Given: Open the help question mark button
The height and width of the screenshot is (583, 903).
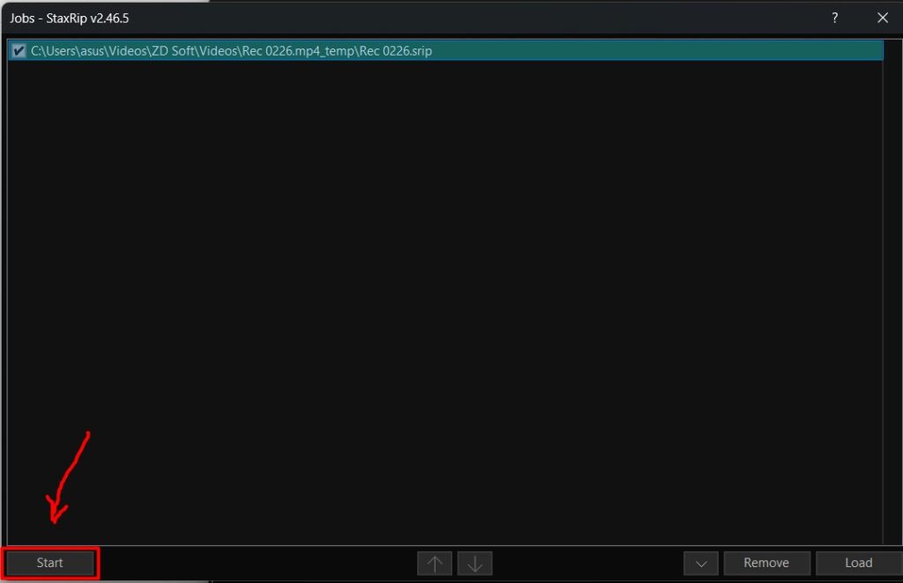Looking at the screenshot, I should coord(834,18).
